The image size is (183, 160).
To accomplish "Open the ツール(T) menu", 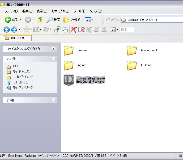I will coord(79,11).
